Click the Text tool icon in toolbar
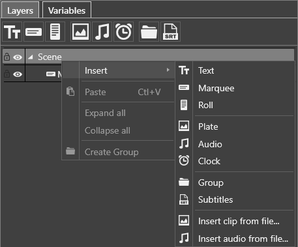 coord(12,32)
